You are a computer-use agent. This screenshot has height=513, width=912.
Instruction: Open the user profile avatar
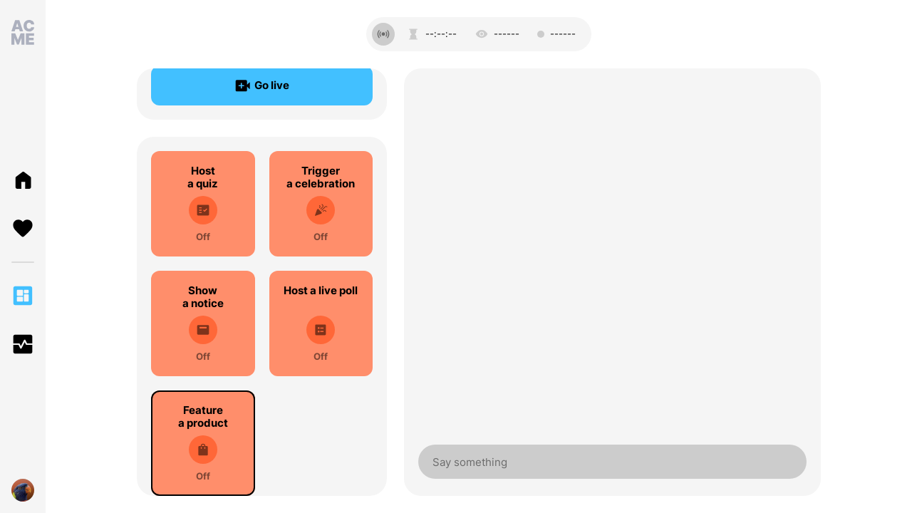(x=23, y=490)
